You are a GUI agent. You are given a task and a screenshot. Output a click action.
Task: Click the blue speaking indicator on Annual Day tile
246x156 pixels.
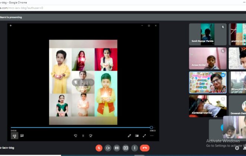pyautogui.click(x=223, y=75)
